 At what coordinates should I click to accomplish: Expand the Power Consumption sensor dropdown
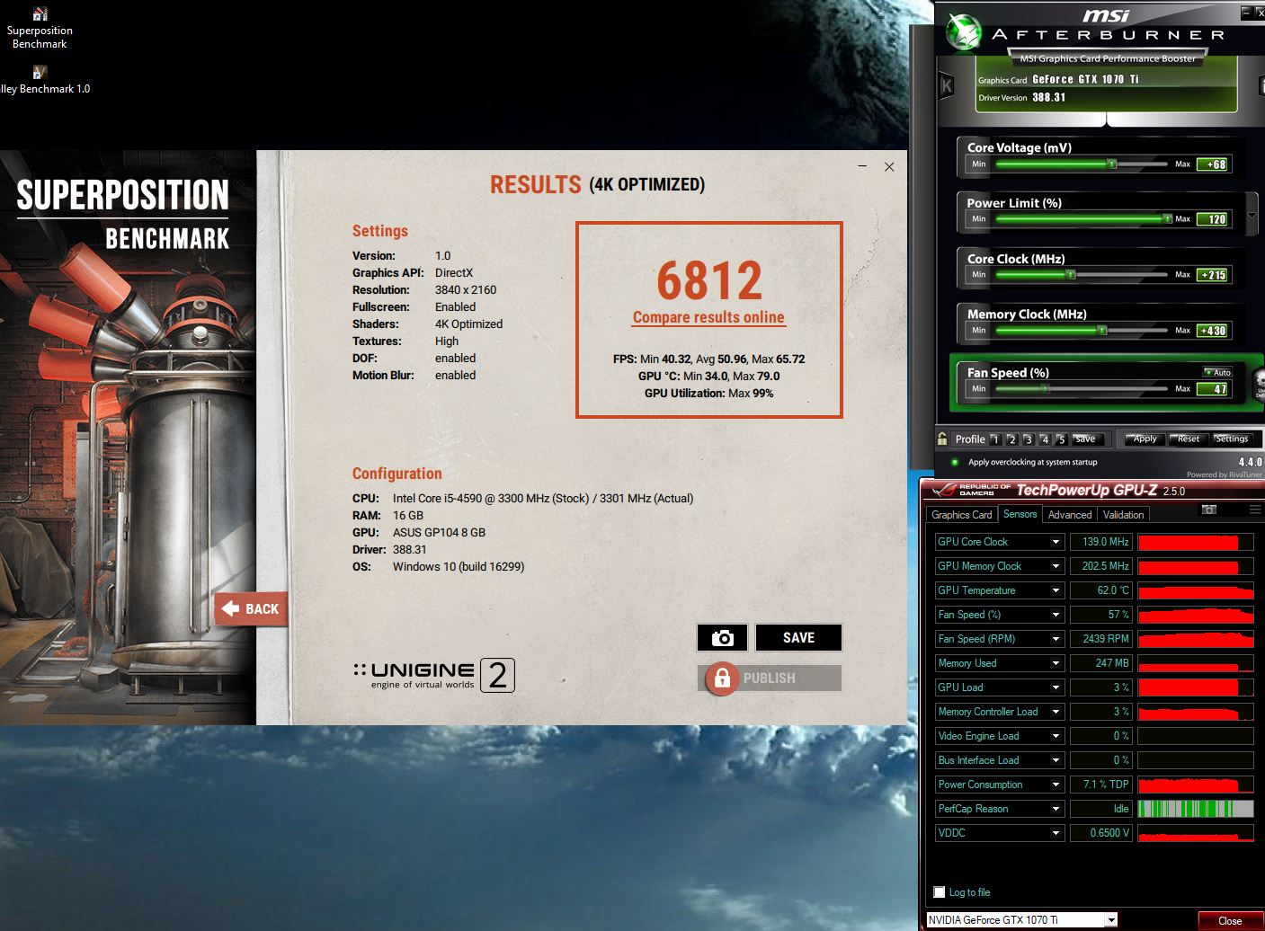(x=1056, y=785)
